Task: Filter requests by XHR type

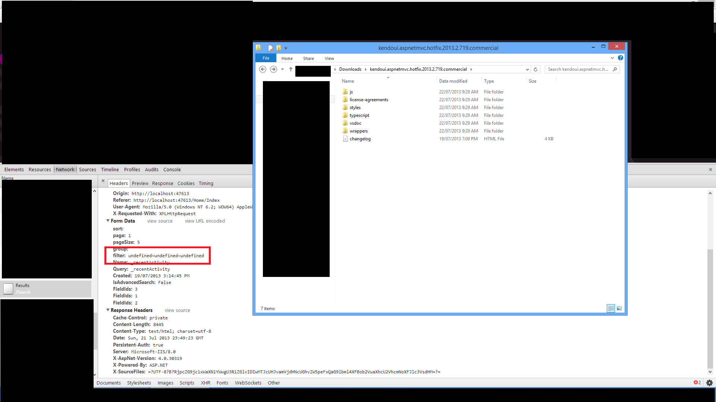Action: point(205,383)
